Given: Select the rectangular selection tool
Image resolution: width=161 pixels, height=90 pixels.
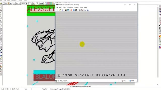Looking at the screenshot, I should pyautogui.click(x=1, y=6).
